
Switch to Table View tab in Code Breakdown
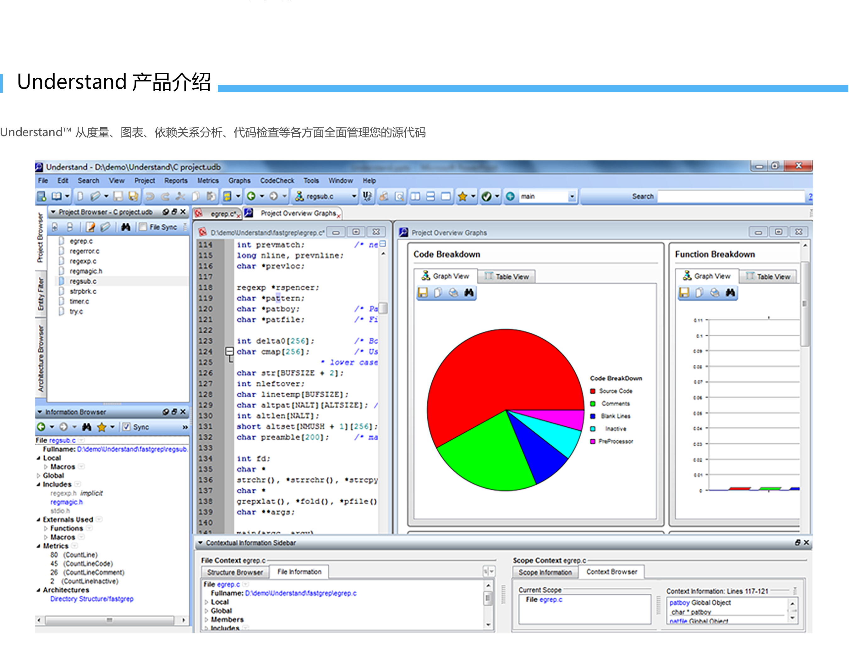click(x=507, y=276)
